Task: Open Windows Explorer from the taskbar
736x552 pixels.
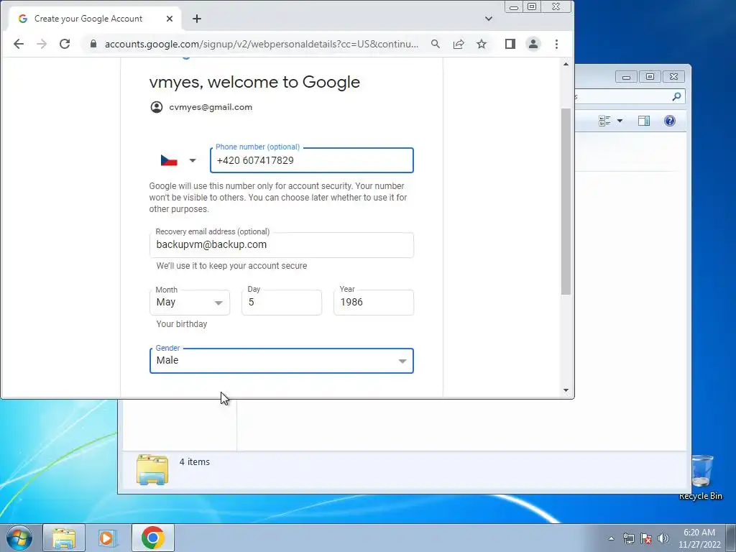Action: [64, 538]
